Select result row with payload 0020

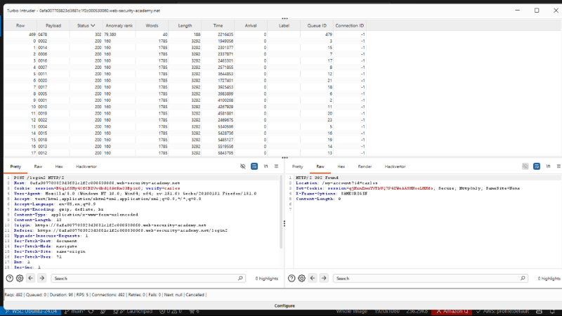pos(185,81)
